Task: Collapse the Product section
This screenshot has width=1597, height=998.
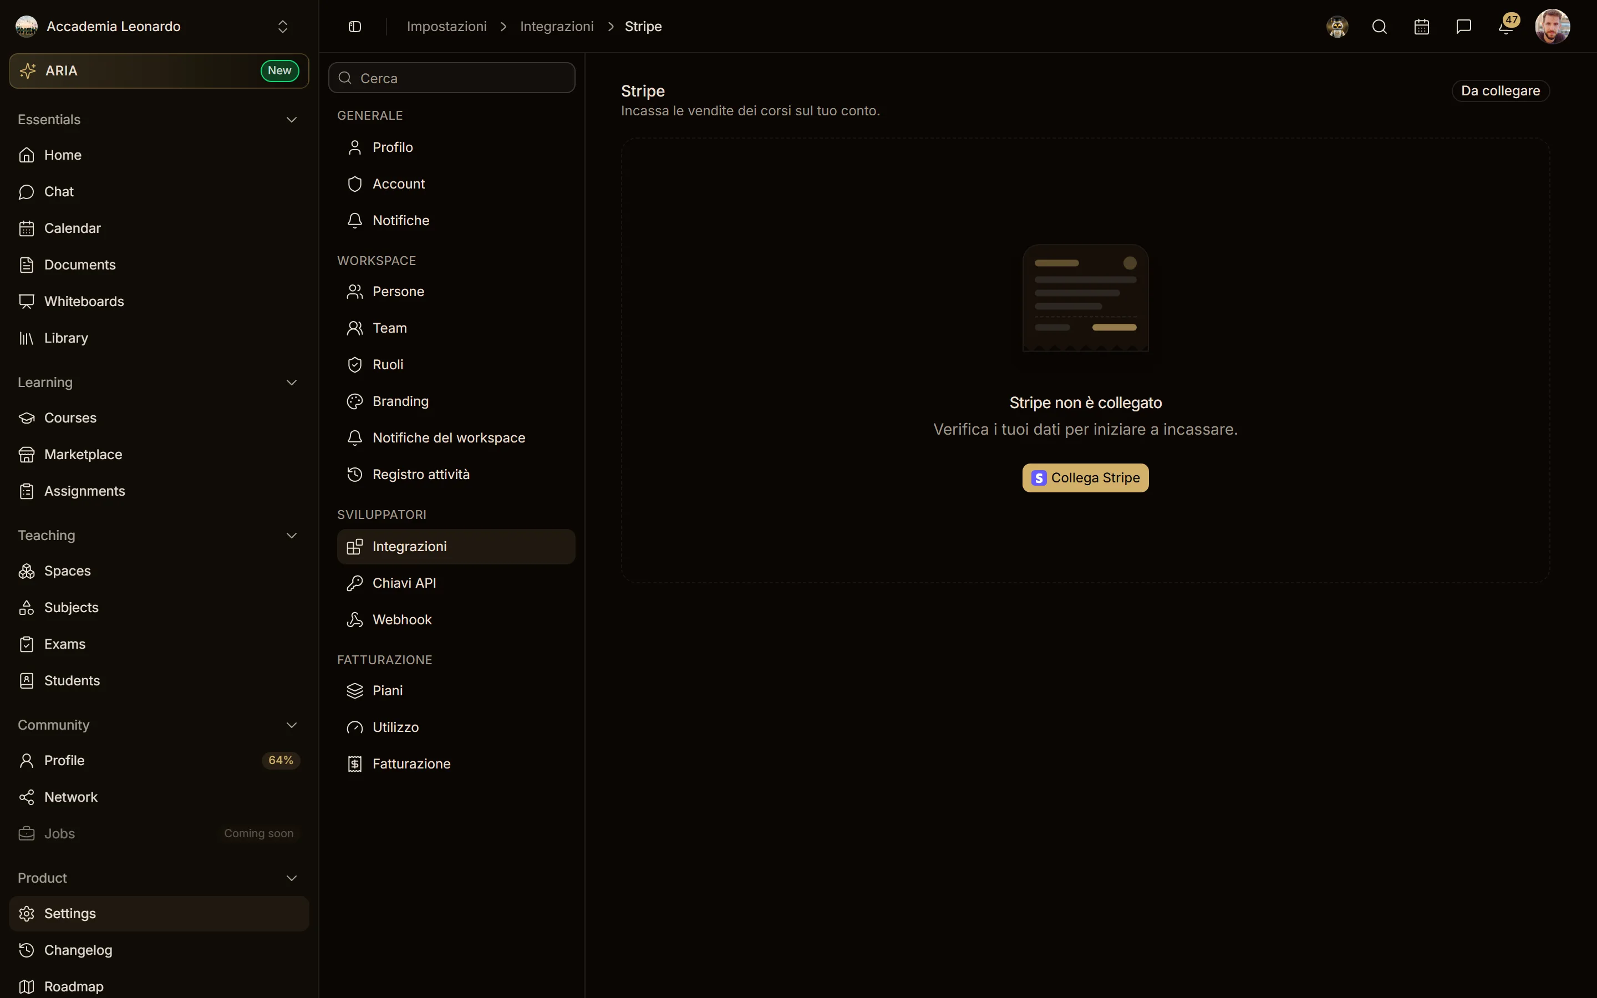Action: click(x=292, y=878)
